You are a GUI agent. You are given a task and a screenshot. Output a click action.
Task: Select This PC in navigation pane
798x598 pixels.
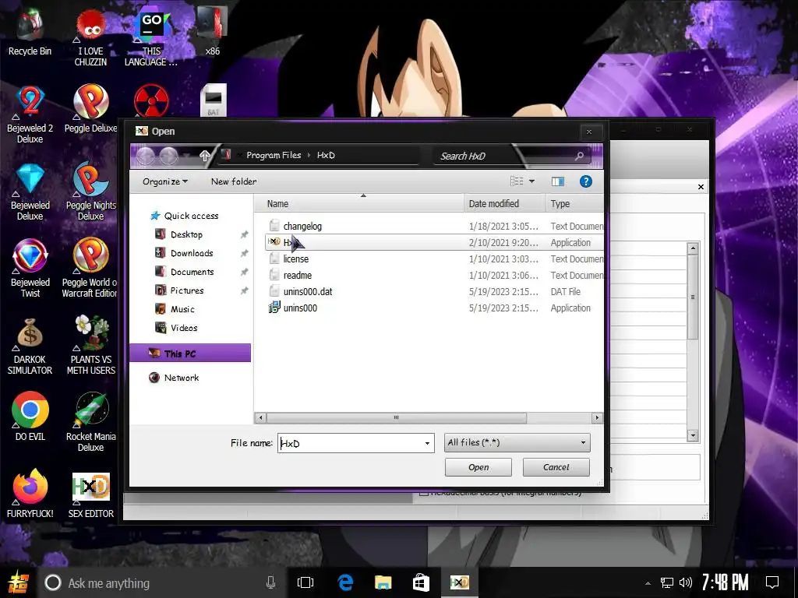(x=190, y=354)
